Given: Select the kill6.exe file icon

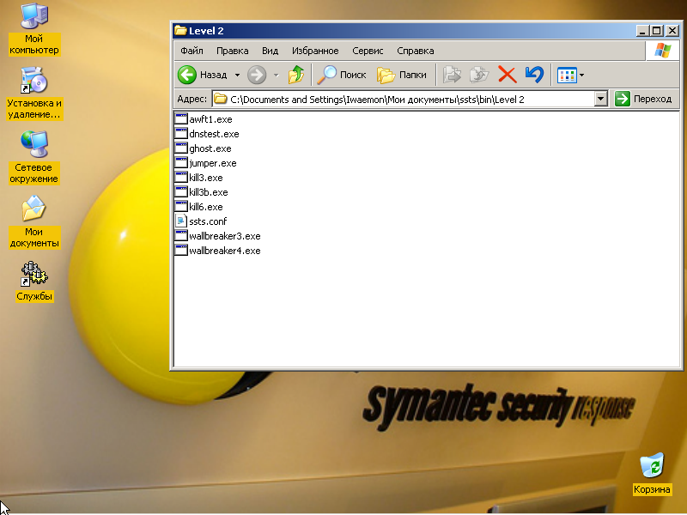Looking at the screenshot, I should tap(181, 207).
